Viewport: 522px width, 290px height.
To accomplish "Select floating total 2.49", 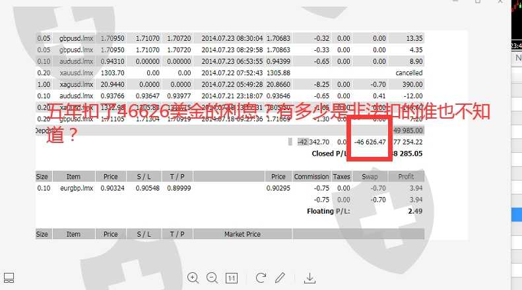I will pyautogui.click(x=415, y=211).
